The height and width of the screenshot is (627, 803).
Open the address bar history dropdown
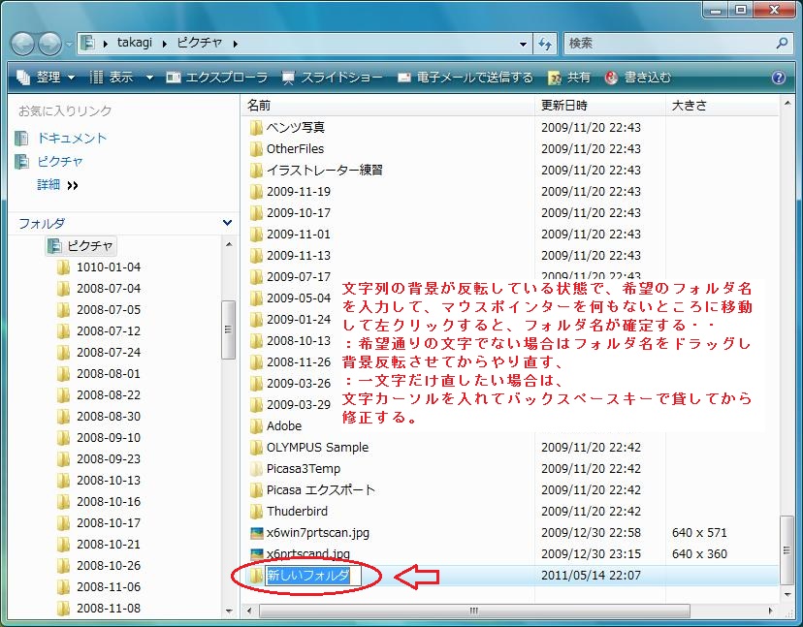tap(523, 44)
